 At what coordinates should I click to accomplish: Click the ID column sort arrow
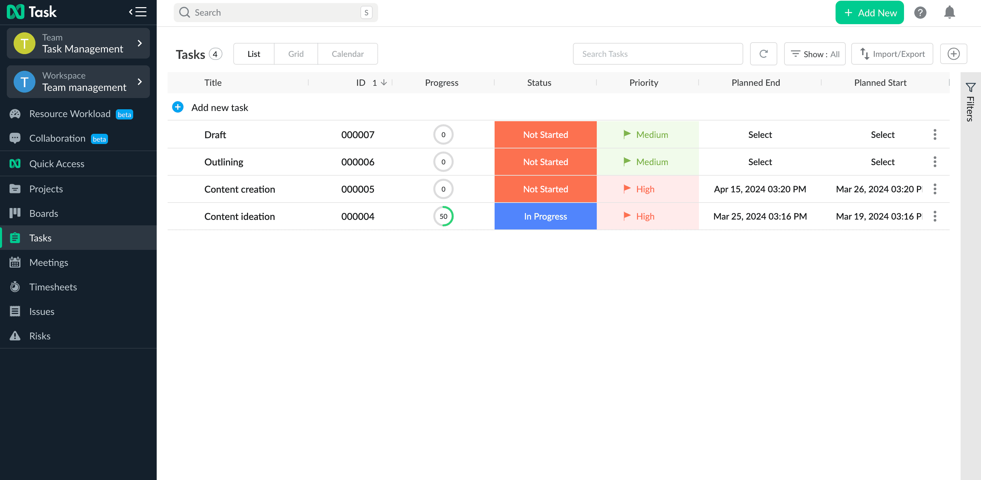(384, 83)
